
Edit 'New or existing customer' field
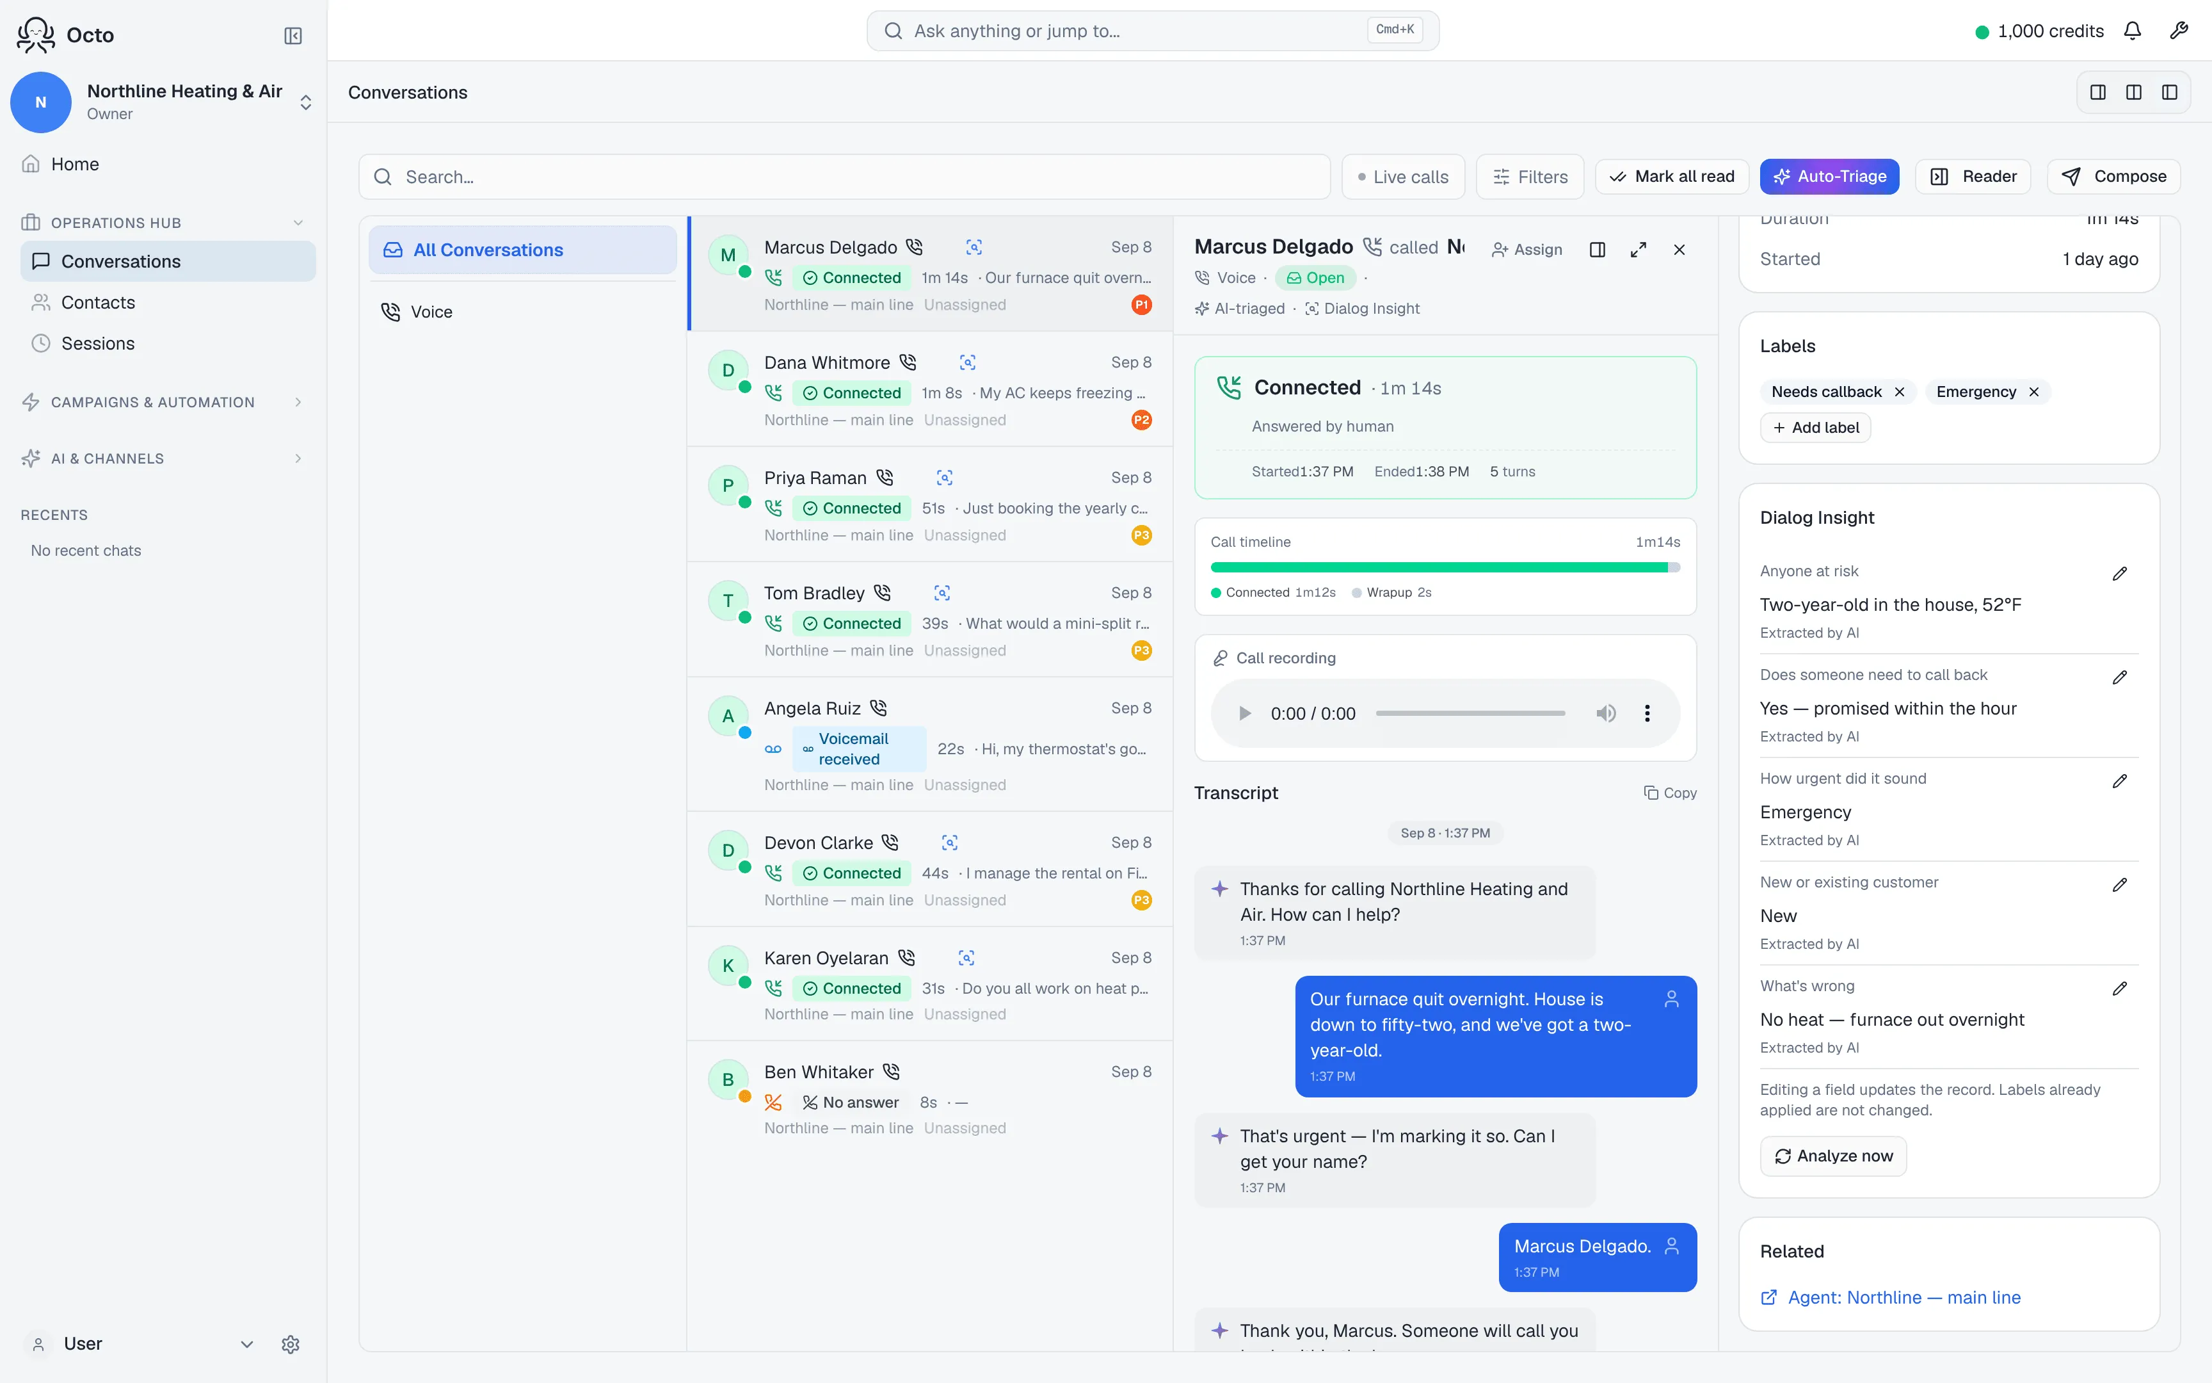pyautogui.click(x=2120, y=884)
